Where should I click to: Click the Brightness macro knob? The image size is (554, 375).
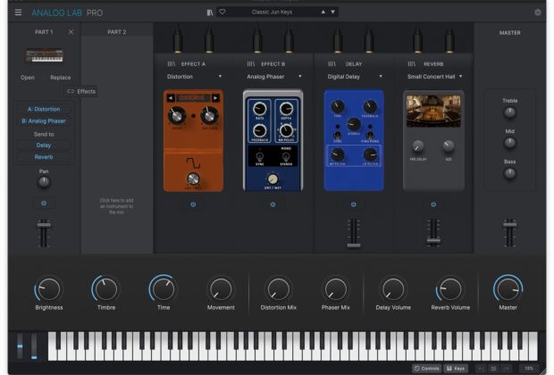[49, 289]
